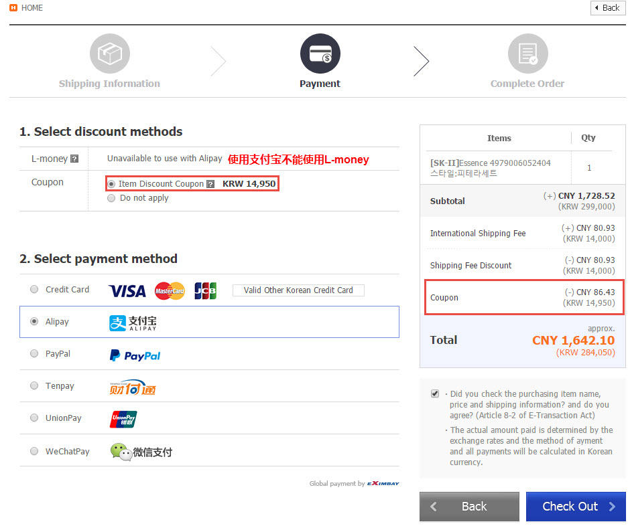Click the Payment card step icon
The height and width of the screenshot is (530, 628).
[320, 54]
